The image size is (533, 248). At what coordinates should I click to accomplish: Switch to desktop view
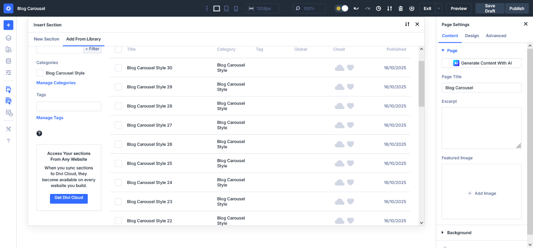217,8
